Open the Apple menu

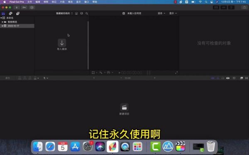[5, 2]
